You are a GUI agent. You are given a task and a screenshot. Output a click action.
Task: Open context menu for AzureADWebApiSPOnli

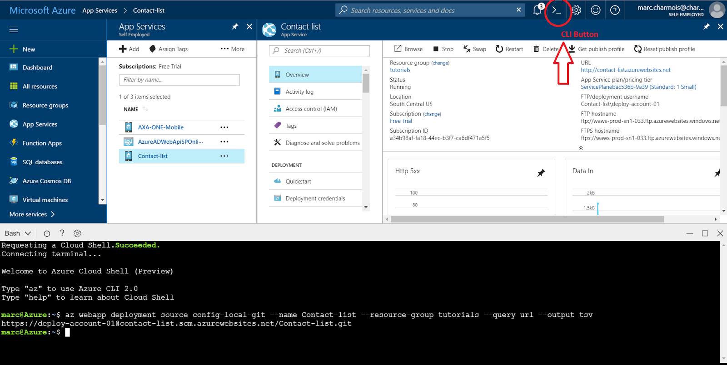224,142
